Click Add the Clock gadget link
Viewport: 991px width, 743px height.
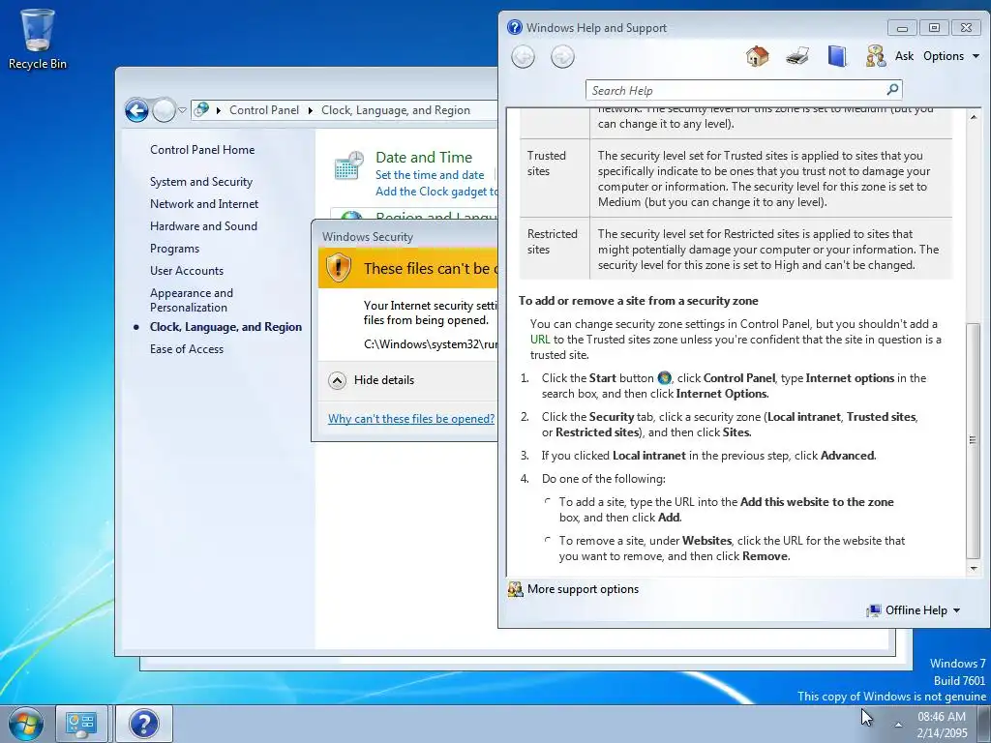pos(436,192)
